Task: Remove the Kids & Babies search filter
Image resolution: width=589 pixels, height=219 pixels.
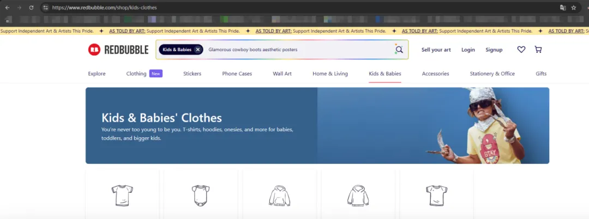Action: tap(198, 50)
